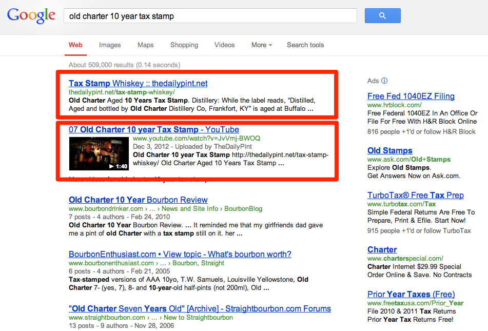Click www.turbotax.com/Tax ad URL
The height and width of the screenshot is (331, 488).
coord(401,204)
